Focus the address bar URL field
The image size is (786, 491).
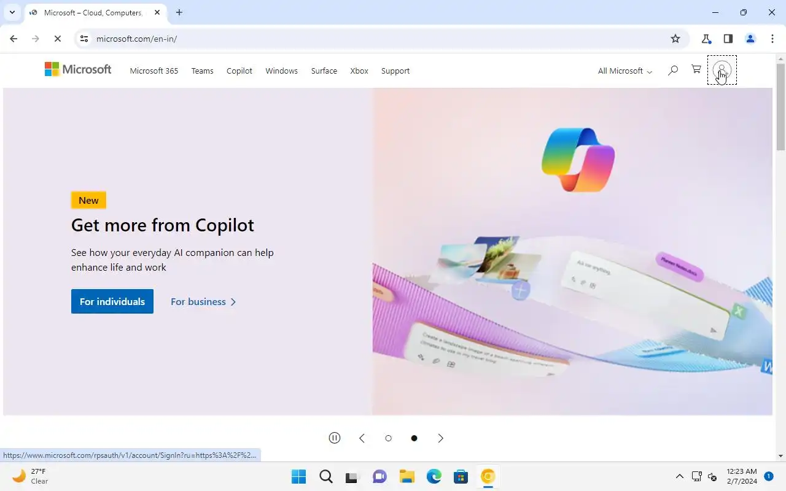pos(381,39)
